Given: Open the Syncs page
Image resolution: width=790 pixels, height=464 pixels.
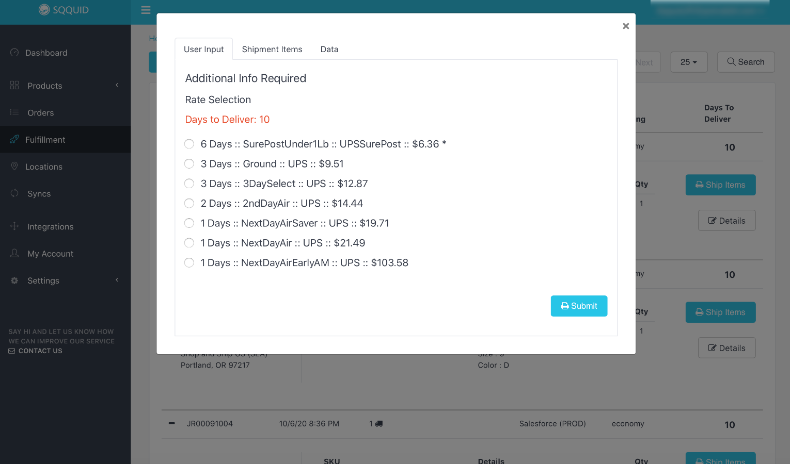Looking at the screenshot, I should 39,193.
